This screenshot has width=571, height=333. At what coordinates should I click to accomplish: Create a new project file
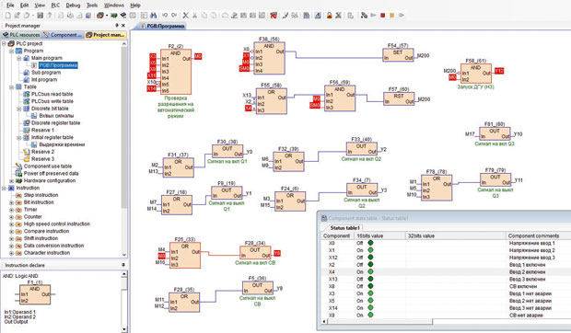tap(7, 16)
